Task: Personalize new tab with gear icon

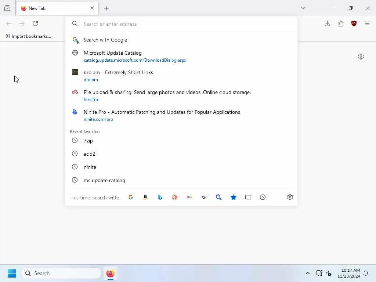Action: click(x=361, y=57)
